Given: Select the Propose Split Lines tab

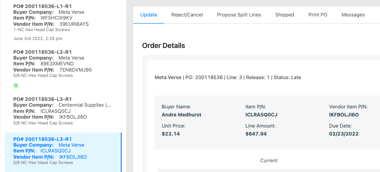Looking at the screenshot, I should click(239, 15).
